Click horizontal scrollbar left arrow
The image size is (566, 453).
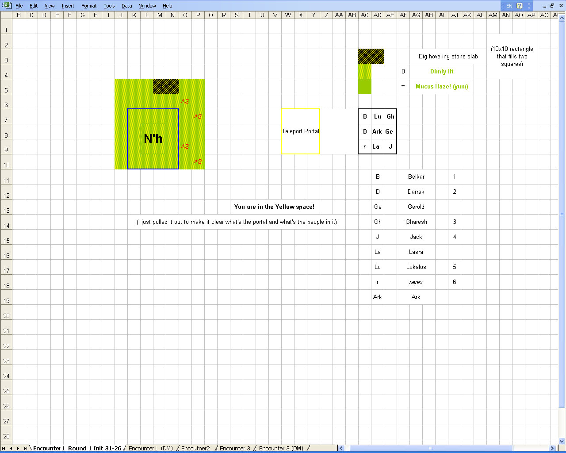(341, 448)
